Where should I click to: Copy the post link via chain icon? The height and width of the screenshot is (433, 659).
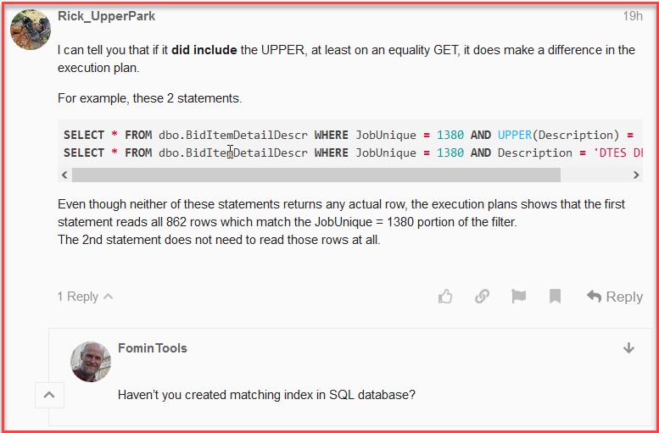pyautogui.click(x=482, y=297)
